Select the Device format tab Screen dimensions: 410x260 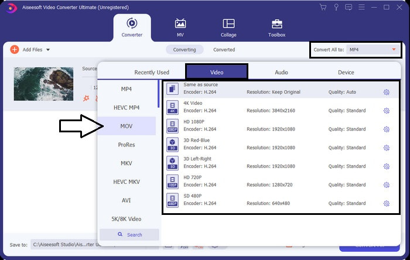click(x=346, y=73)
